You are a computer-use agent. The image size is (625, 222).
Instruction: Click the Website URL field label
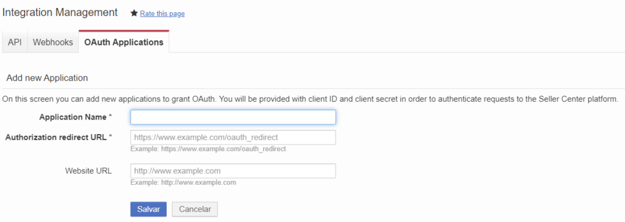[x=89, y=171]
